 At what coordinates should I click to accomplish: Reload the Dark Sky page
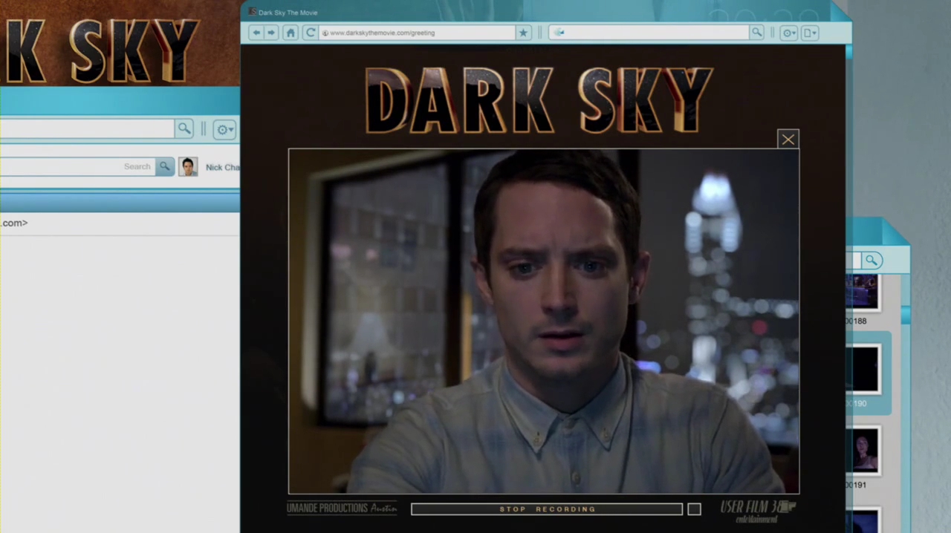(x=311, y=33)
